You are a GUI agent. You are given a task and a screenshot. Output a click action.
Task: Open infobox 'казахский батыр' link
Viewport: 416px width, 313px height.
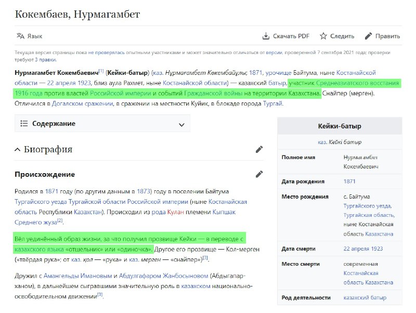click(x=365, y=298)
